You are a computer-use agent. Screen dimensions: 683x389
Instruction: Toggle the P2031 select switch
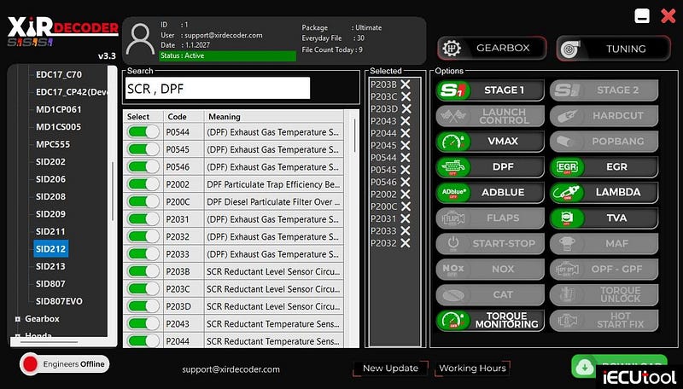143,219
